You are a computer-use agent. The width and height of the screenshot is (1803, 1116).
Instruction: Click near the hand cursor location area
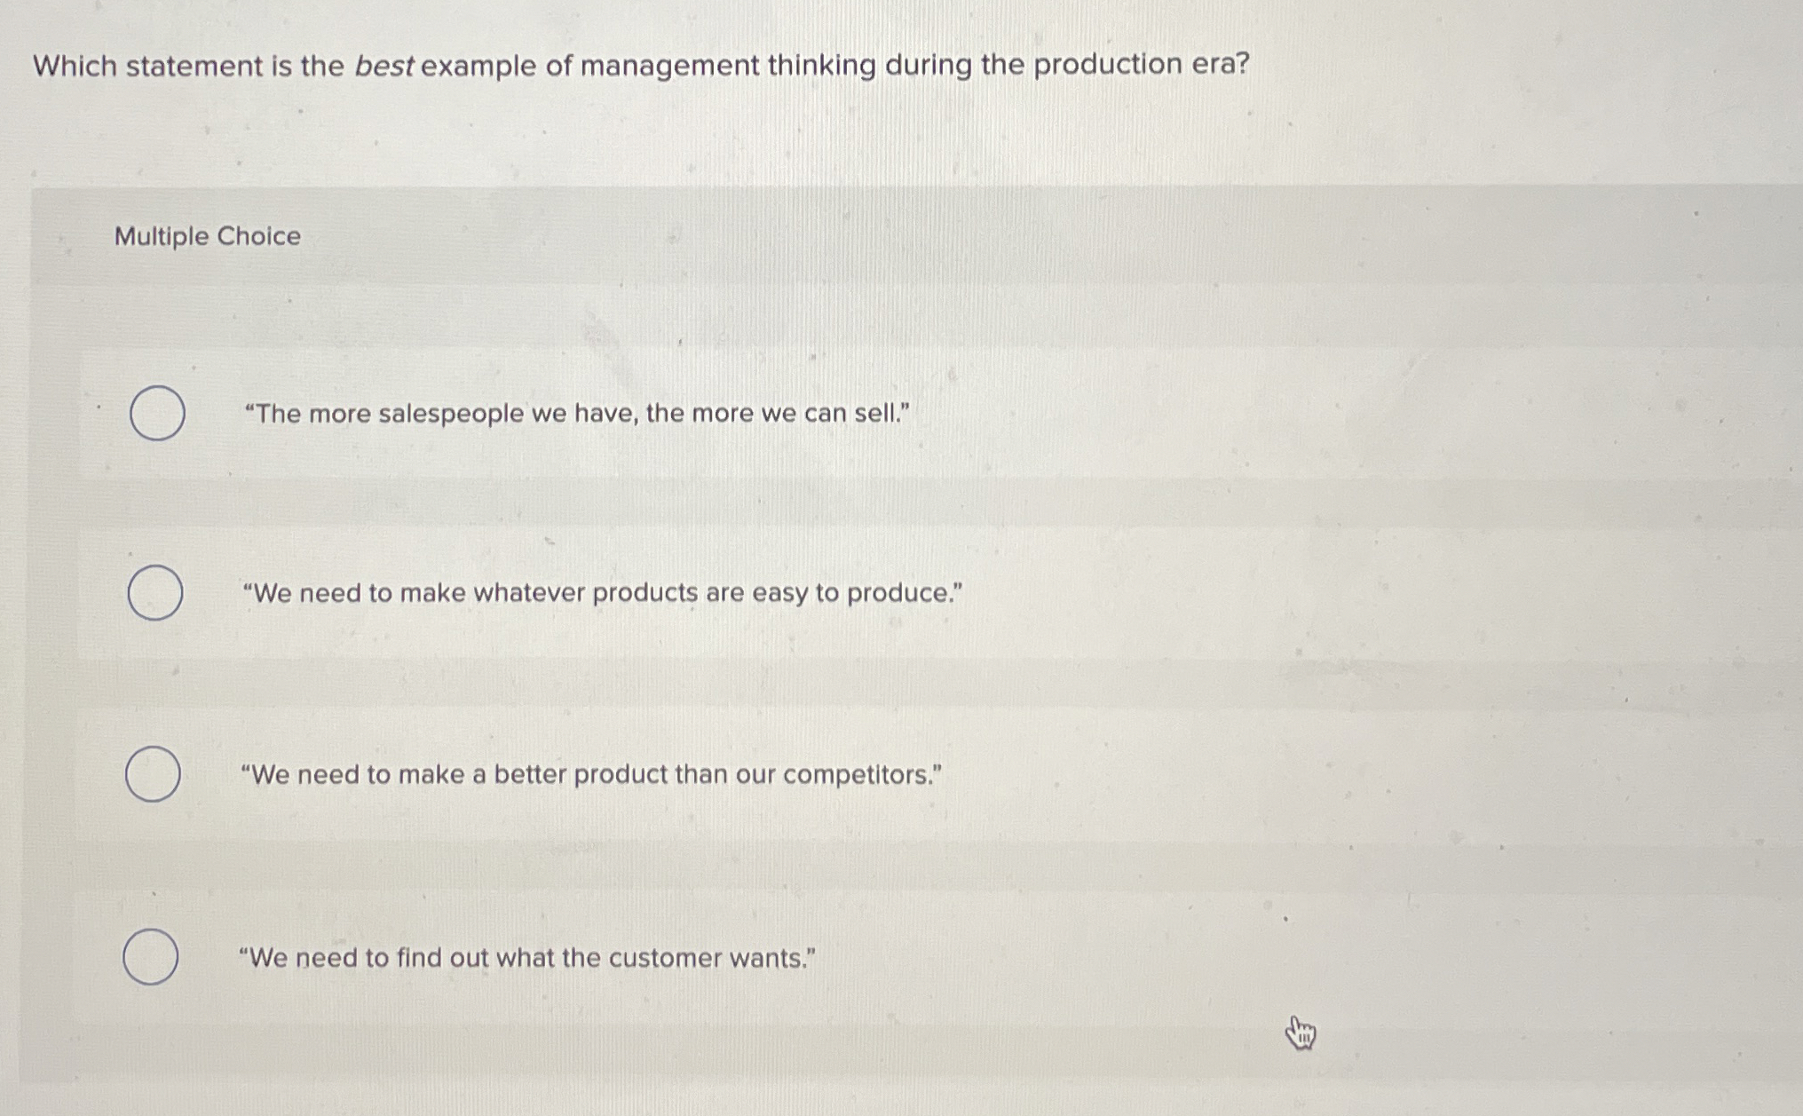point(1301,1033)
